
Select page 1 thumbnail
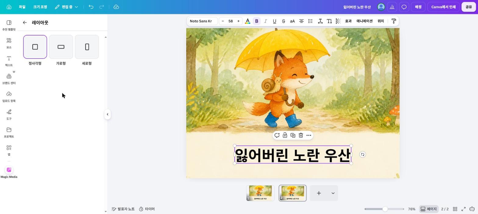click(260, 193)
